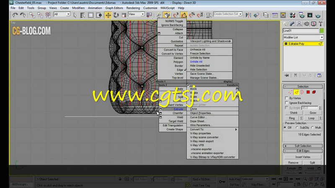
Task: Select Element sub-object cube icon
Action: 314,92
